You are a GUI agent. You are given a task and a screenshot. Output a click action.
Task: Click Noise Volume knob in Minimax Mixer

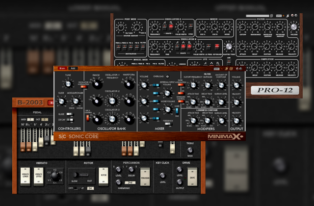pyautogui.click(x=167, y=109)
